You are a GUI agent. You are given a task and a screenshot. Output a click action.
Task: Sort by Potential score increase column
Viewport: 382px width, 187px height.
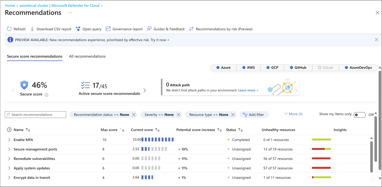tap(219, 130)
